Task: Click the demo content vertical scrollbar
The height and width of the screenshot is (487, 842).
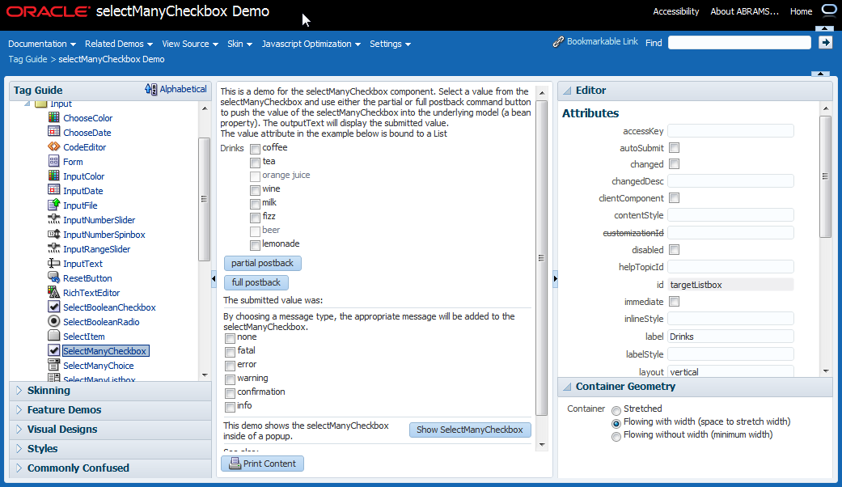Action: coord(541,258)
